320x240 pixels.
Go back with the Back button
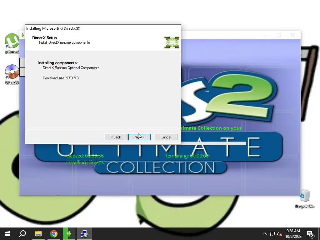point(116,137)
